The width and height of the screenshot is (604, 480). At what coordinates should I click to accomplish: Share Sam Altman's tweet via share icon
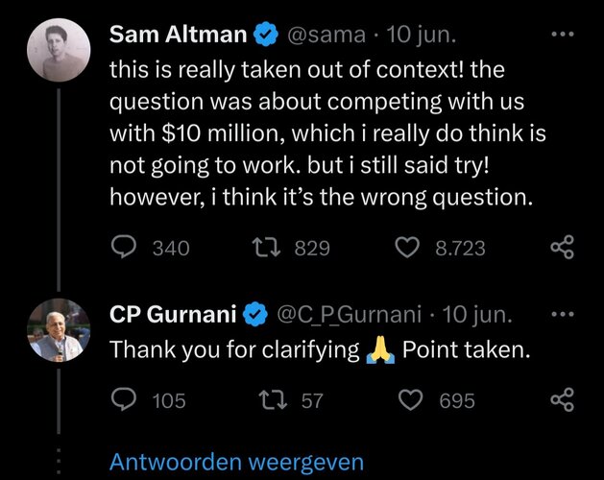tap(563, 247)
